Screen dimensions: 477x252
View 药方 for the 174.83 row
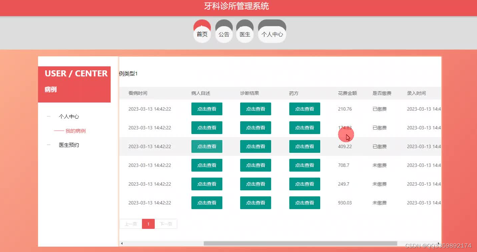pyautogui.click(x=304, y=128)
